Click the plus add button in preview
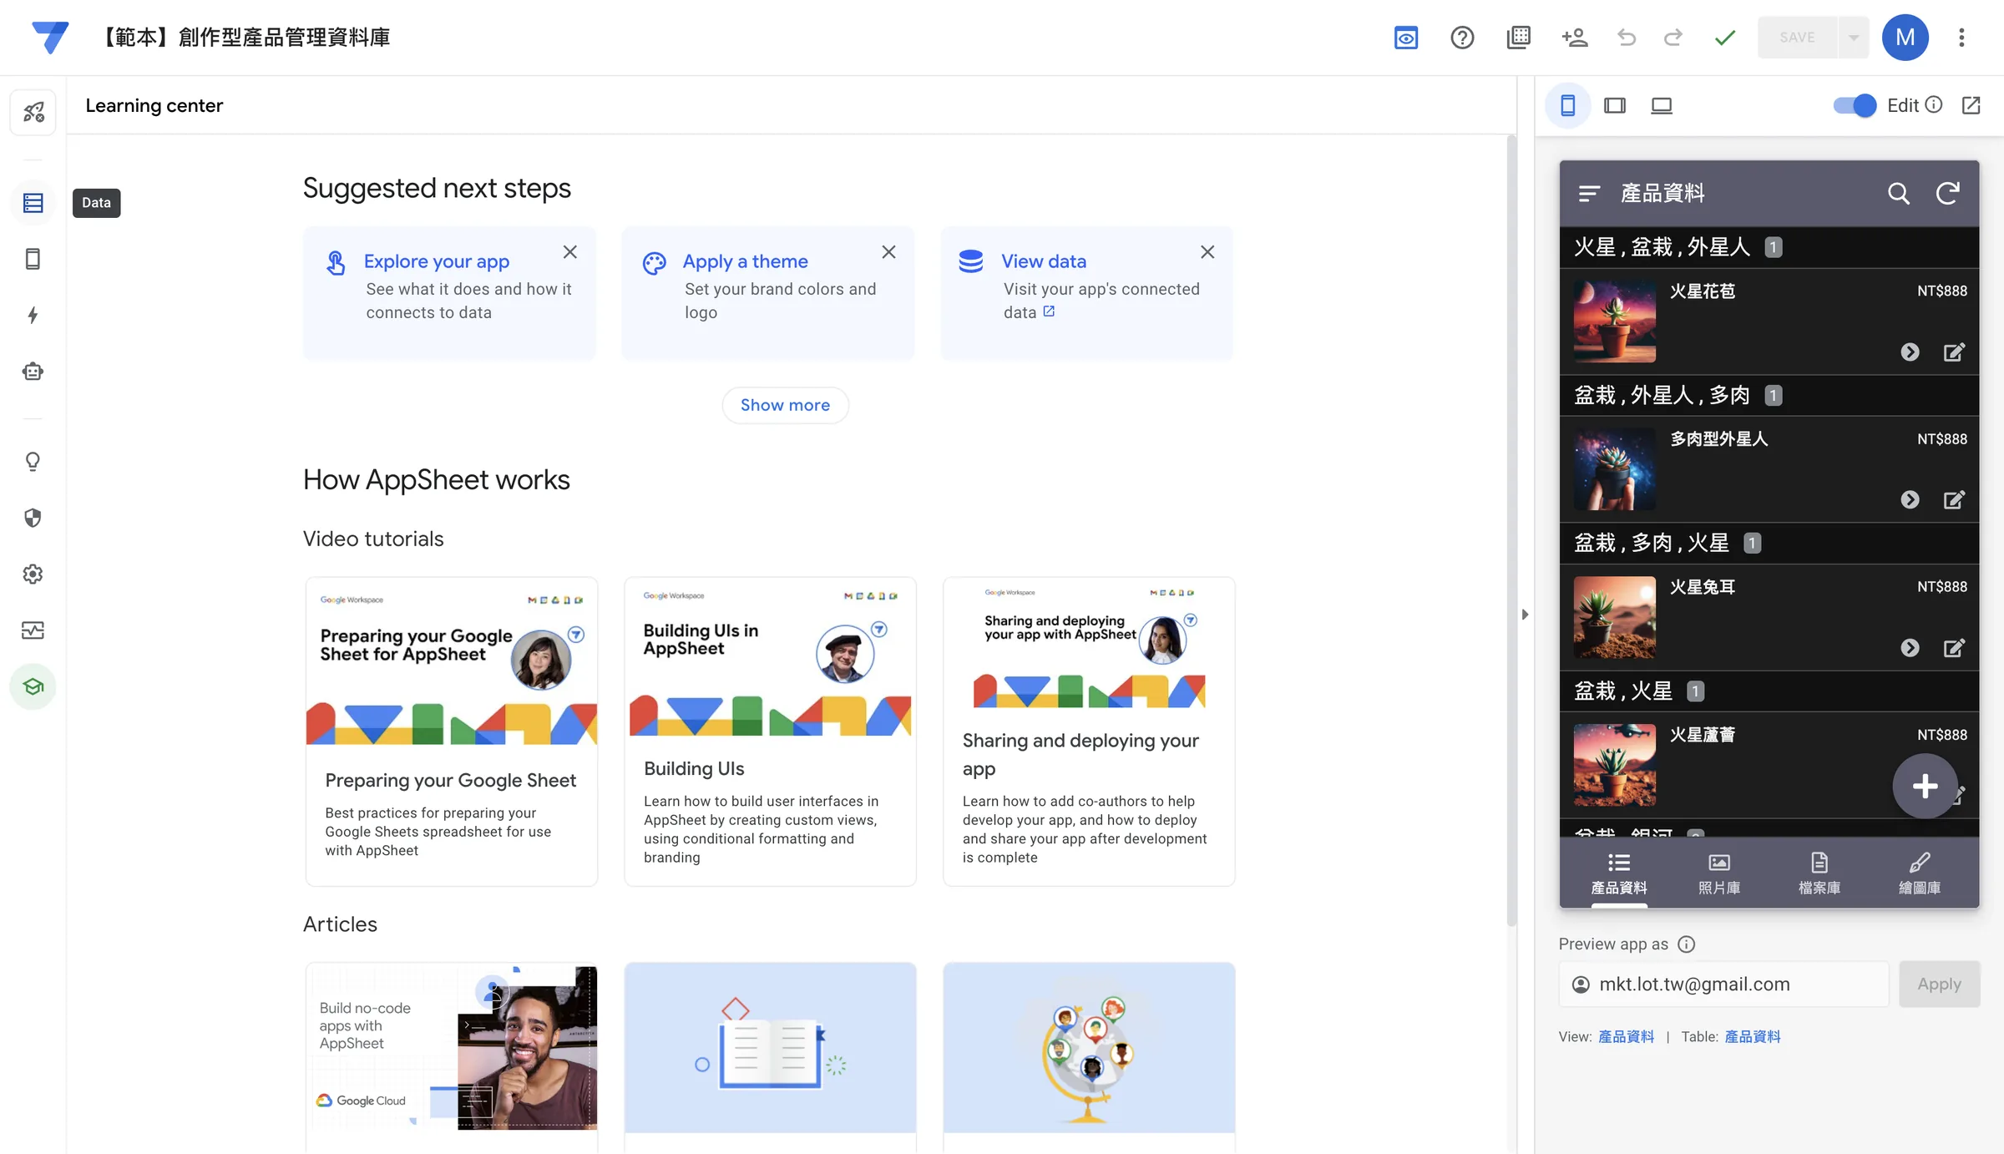 pyautogui.click(x=1925, y=786)
